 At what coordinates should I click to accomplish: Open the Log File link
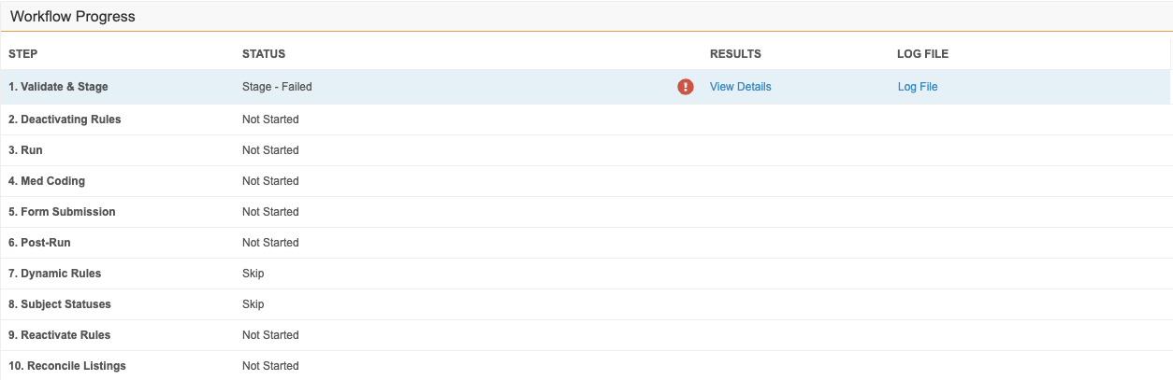click(918, 87)
